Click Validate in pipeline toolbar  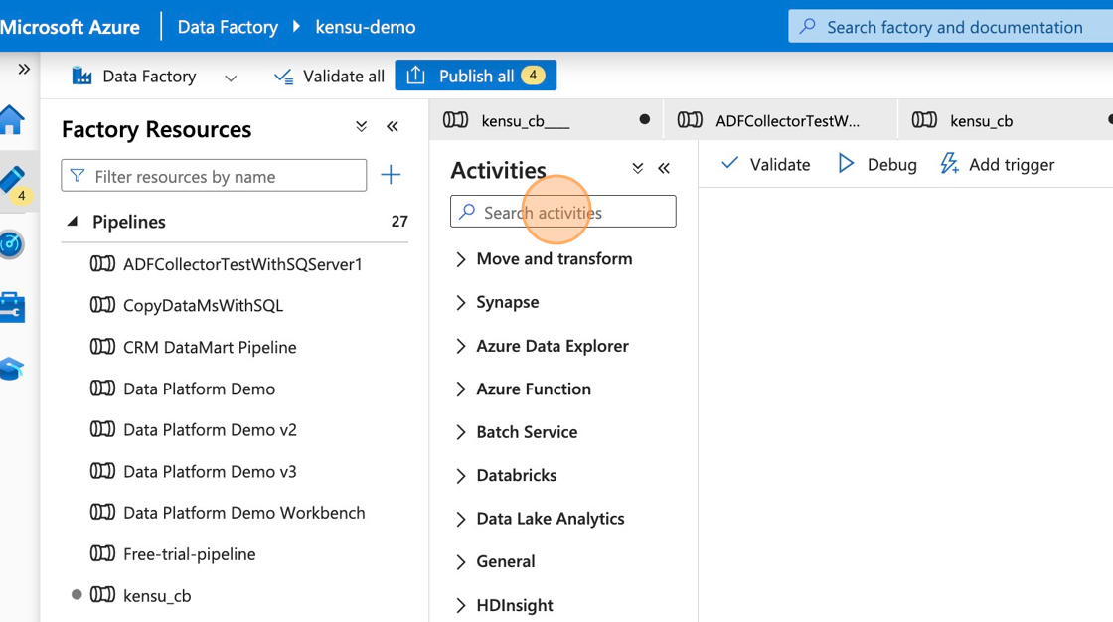click(x=765, y=164)
